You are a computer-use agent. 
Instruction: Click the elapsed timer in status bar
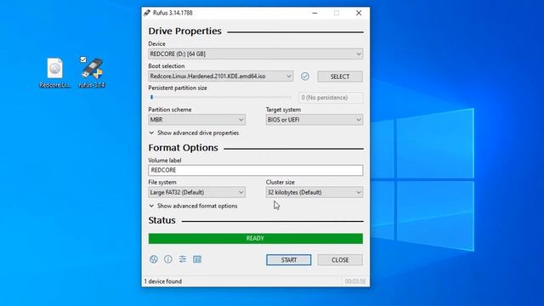pos(355,281)
